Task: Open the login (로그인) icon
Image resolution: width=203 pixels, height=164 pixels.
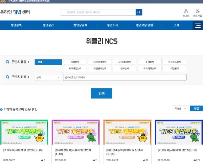Action: [x=186, y=12]
